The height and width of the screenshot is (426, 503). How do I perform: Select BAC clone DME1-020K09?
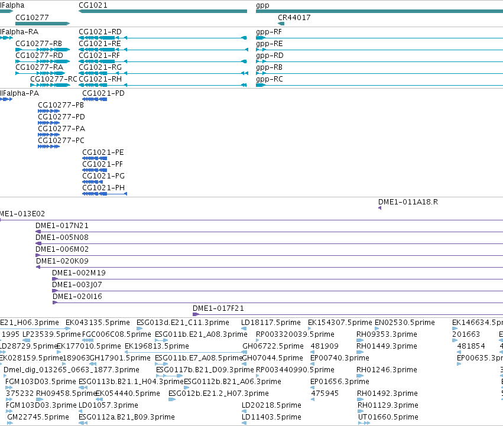tap(269, 267)
